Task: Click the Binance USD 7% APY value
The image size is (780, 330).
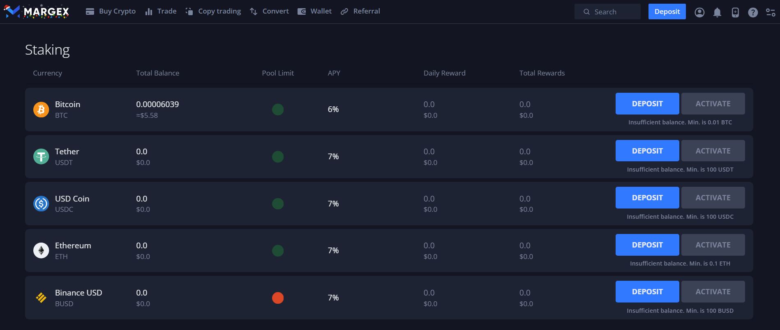Action: [333, 298]
